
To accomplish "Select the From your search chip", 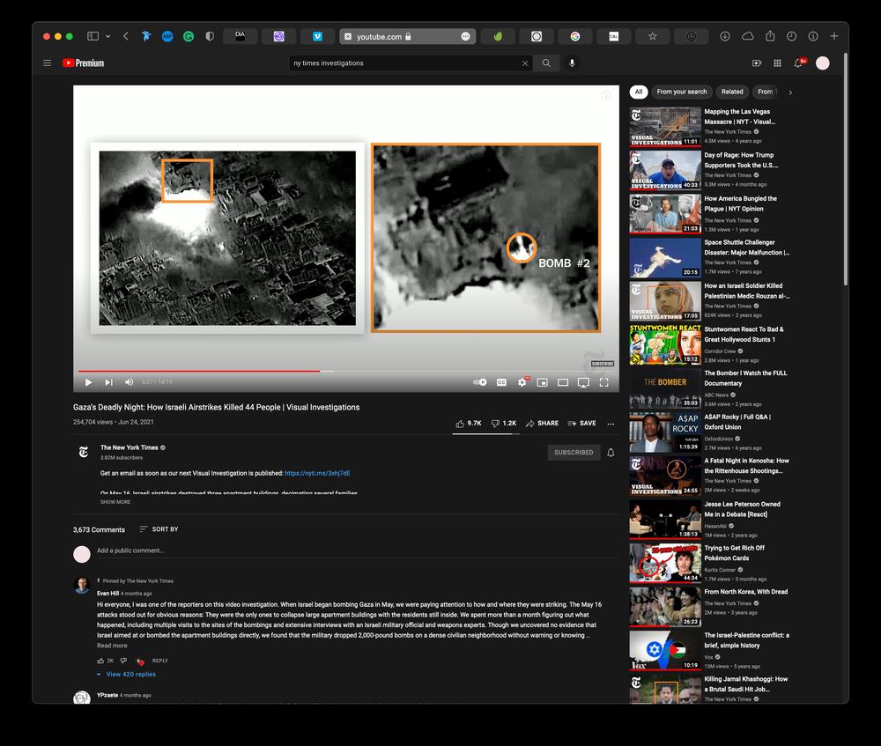I will point(682,92).
